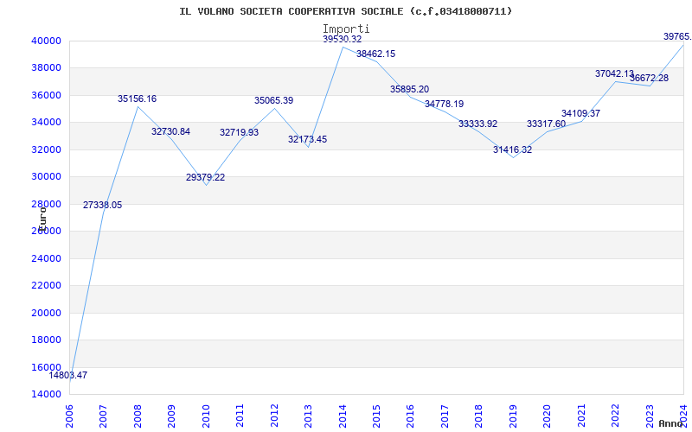692x432 pixels.
Task: Click the 14000 y-axis value
Action: click(46, 394)
